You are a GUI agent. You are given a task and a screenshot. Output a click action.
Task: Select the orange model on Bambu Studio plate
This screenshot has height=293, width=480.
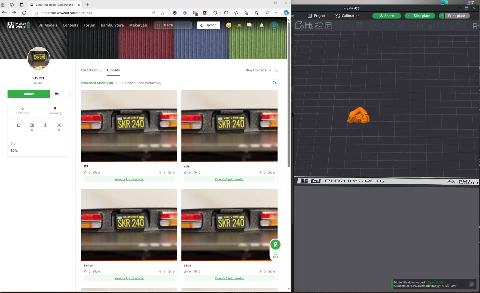tap(358, 115)
